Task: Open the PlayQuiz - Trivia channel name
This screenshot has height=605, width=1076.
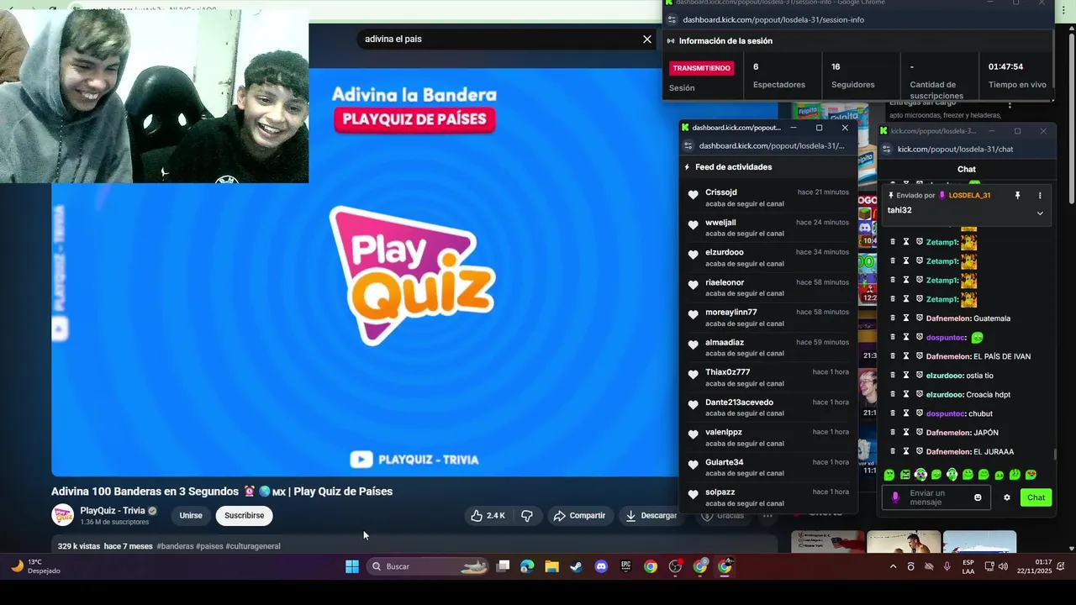Action: [x=113, y=511]
